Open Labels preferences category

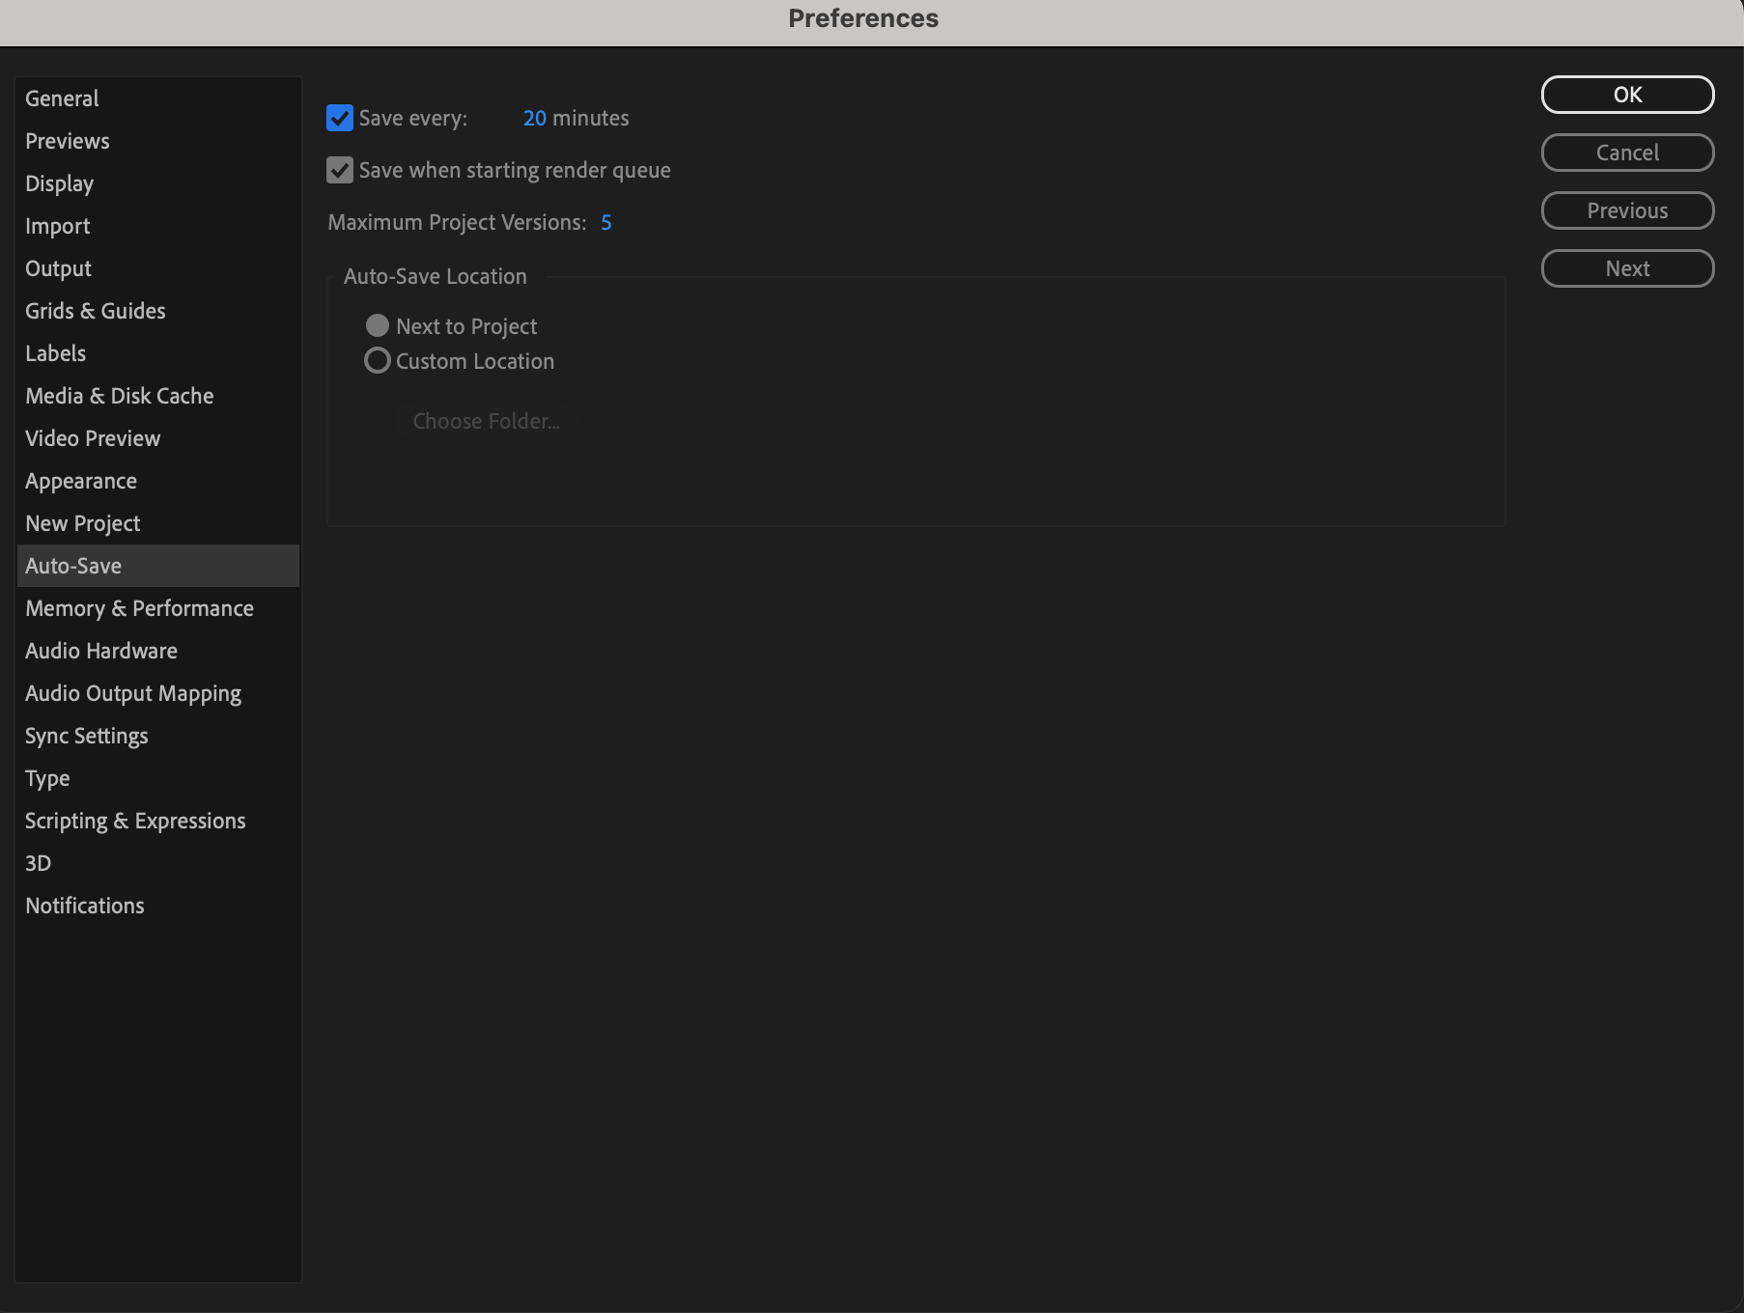tap(158, 353)
